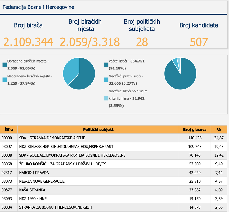The width and height of the screenshot is (229, 212).
Task: Click percentage cell 12,42
Action: pos(219,155)
